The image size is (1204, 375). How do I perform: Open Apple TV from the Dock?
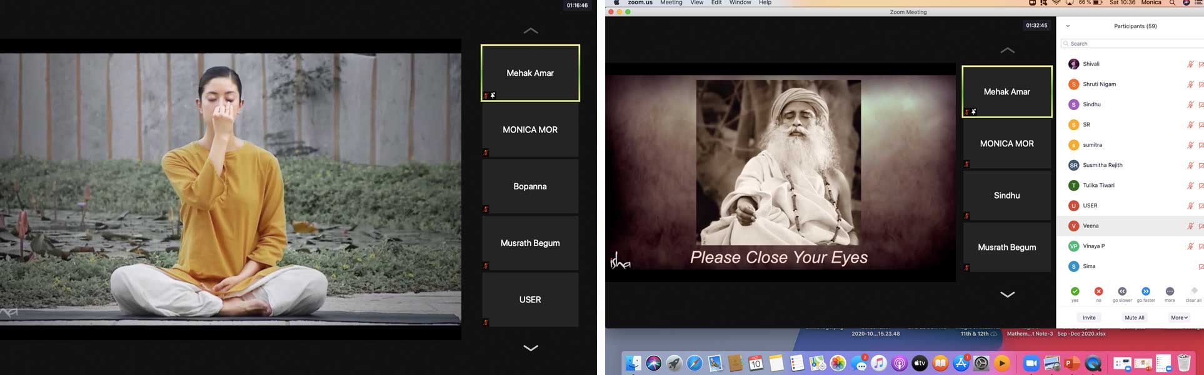pos(920,363)
